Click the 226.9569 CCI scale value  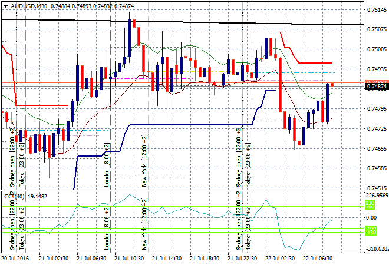[377, 196]
